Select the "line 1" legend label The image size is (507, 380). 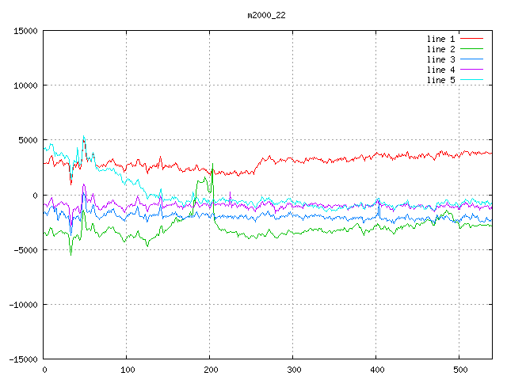440,38
